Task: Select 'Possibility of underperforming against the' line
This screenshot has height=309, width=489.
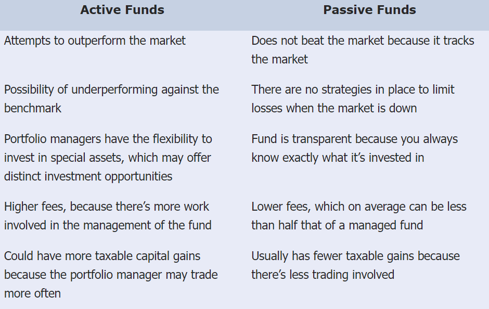Action: click(x=111, y=89)
